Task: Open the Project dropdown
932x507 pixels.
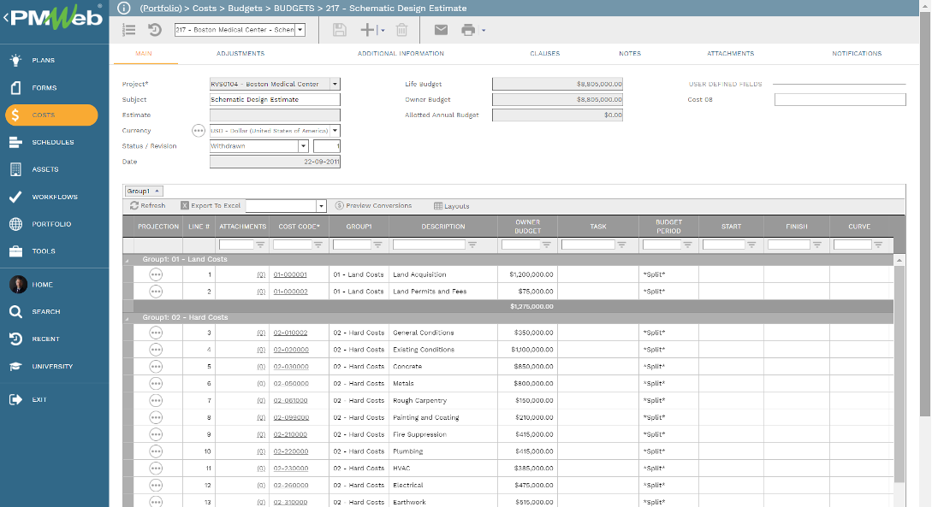Action: click(x=335, y=85)
